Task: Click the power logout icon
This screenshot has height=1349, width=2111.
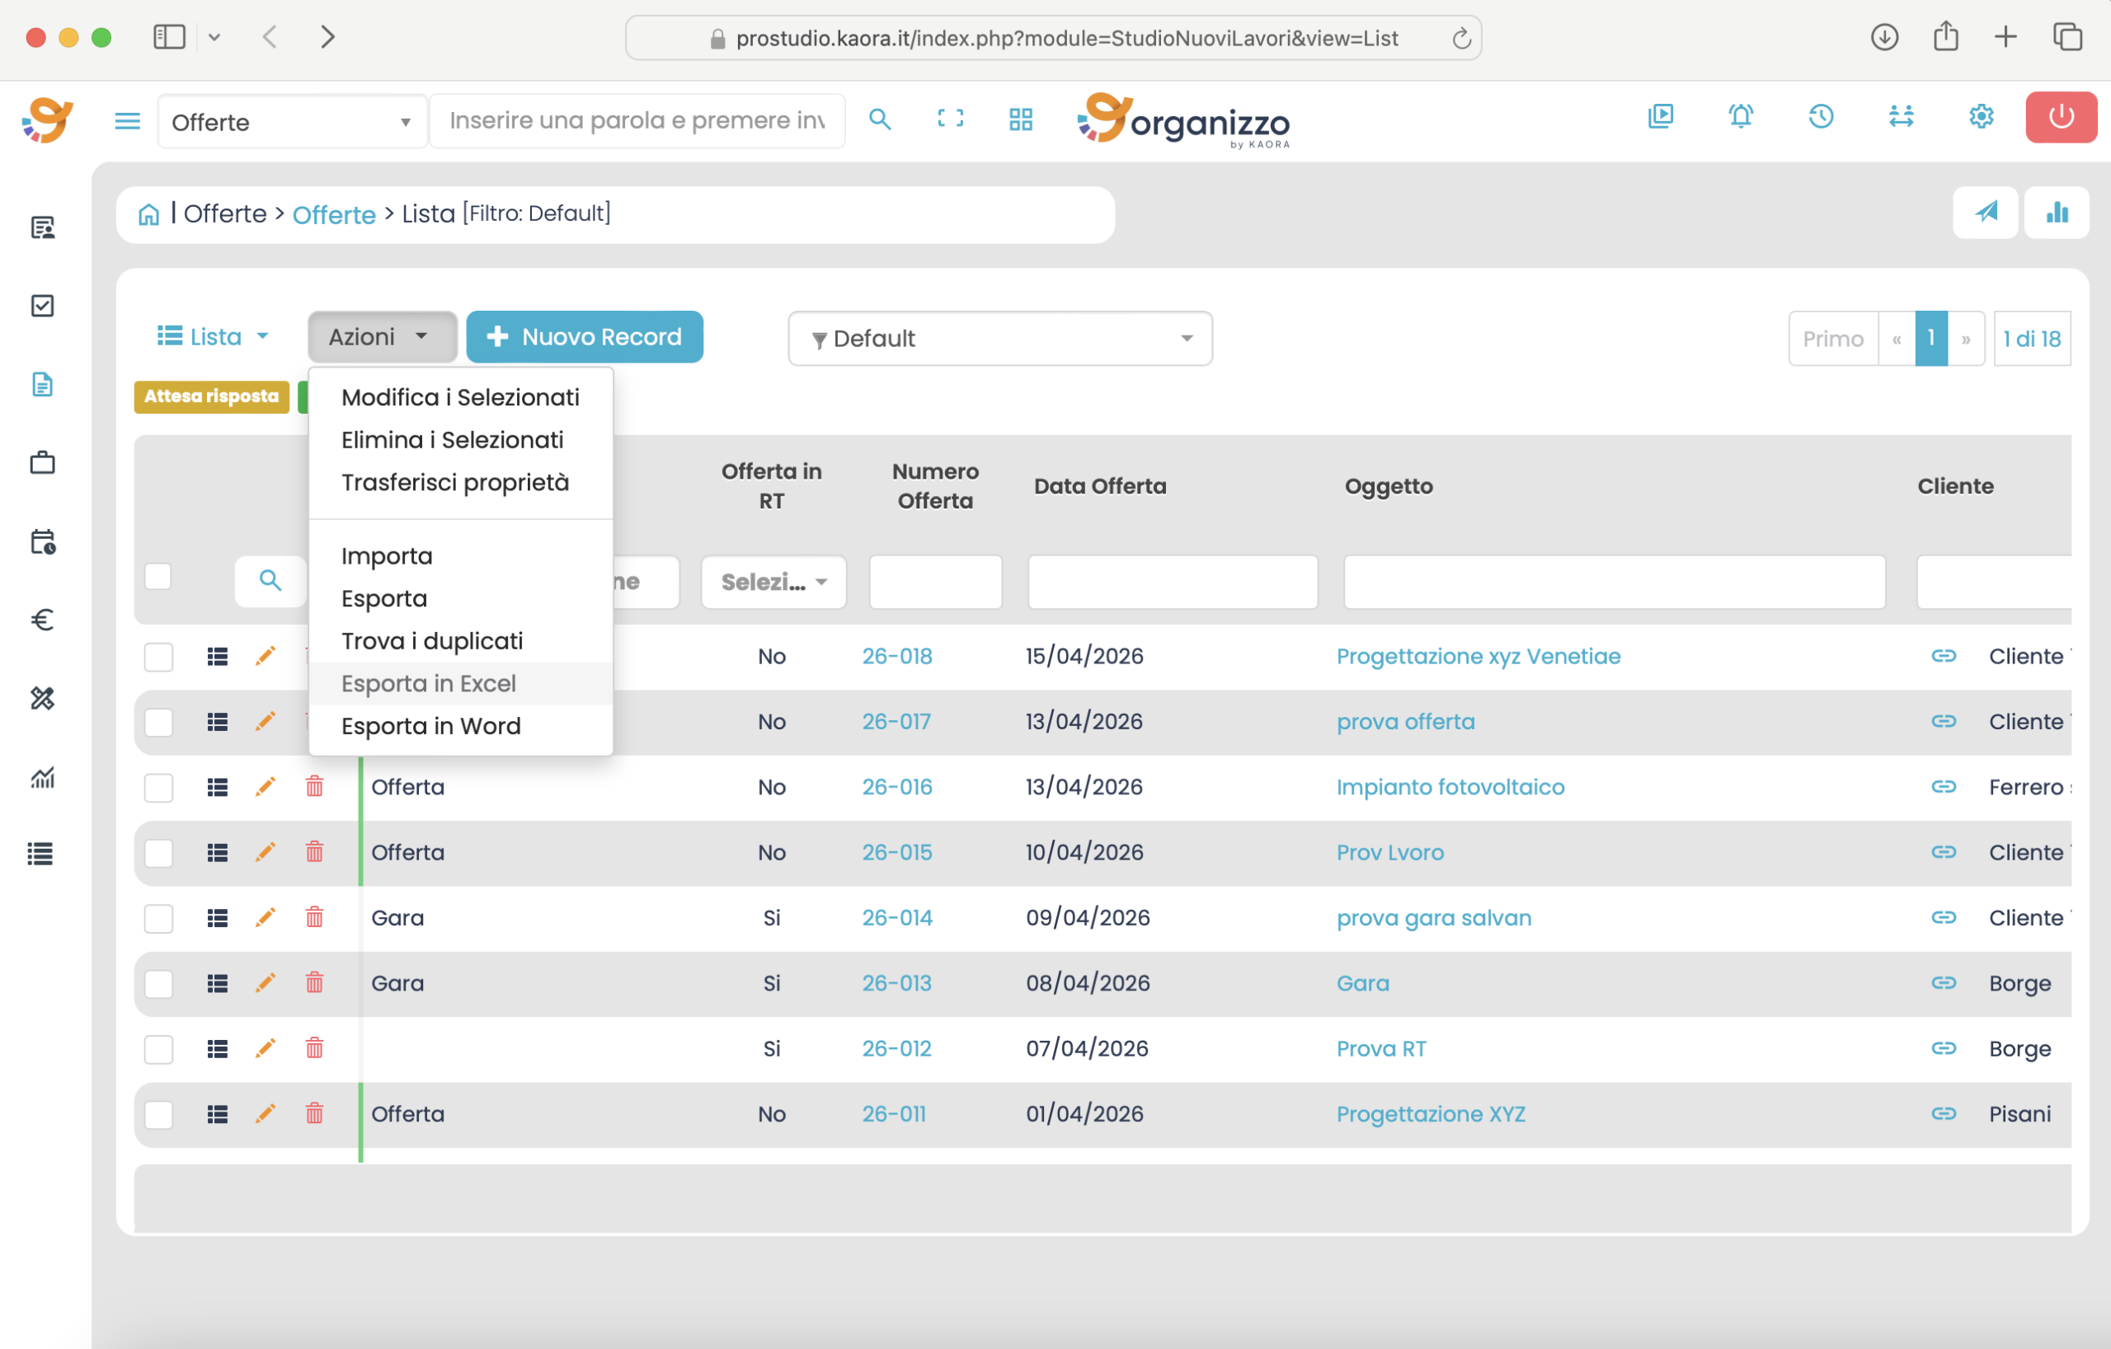Action: [2060, 117]
